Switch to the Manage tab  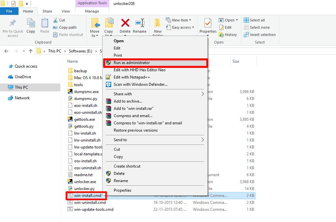pos(92,11)
